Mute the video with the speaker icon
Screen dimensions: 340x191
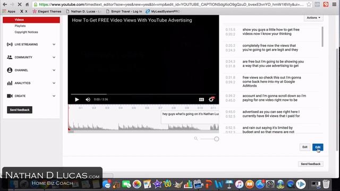pos(88,99)
